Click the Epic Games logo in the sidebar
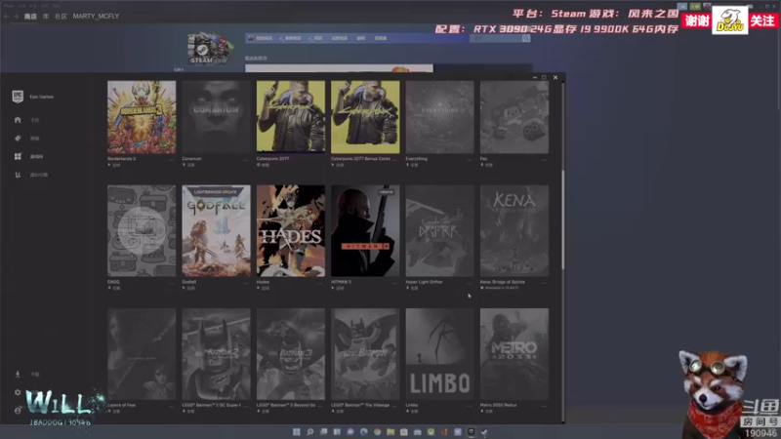 tap(18, 97)
